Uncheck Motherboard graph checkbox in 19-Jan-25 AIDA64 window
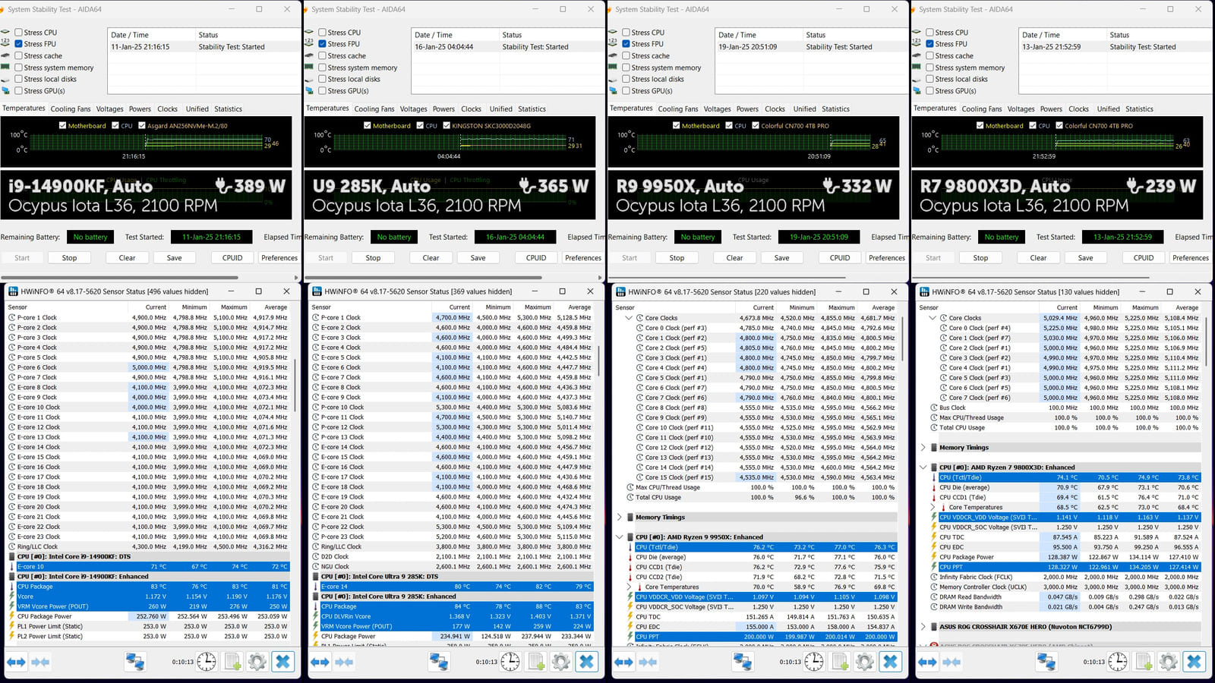Image resolution: width=1215 pixels, height=683 pixels. pos(676,126)
